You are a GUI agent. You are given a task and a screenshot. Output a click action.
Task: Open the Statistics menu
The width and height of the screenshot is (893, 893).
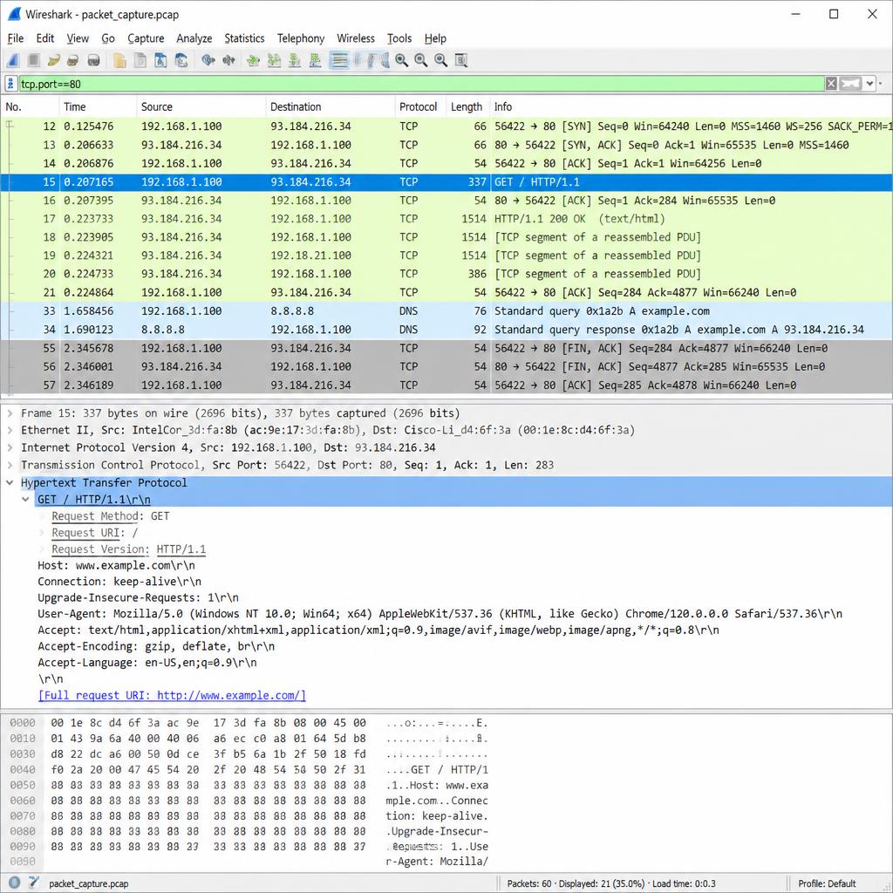pos(244,38)
